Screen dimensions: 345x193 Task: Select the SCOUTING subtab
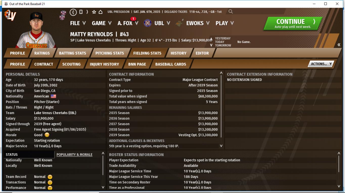coord(71,64)
